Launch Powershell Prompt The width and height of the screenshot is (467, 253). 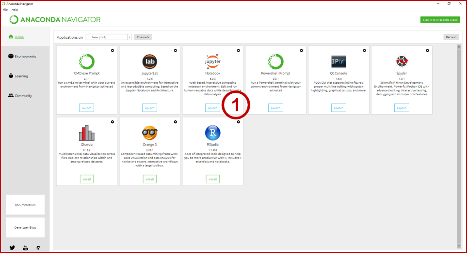(x=275, y=108)
